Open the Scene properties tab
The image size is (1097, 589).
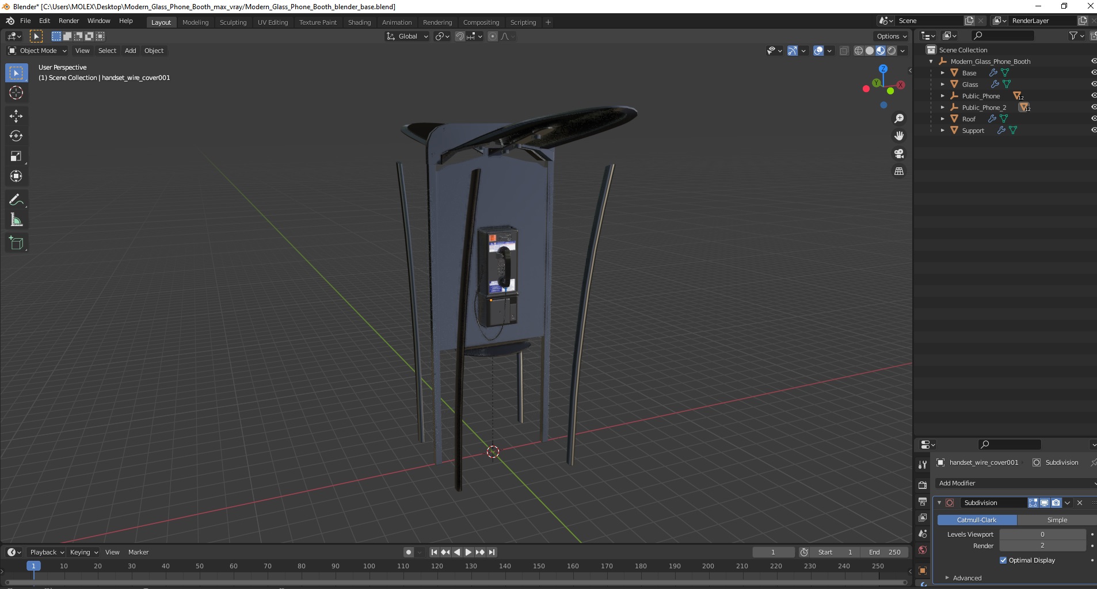pyautogui.click(x=923, y=534)
